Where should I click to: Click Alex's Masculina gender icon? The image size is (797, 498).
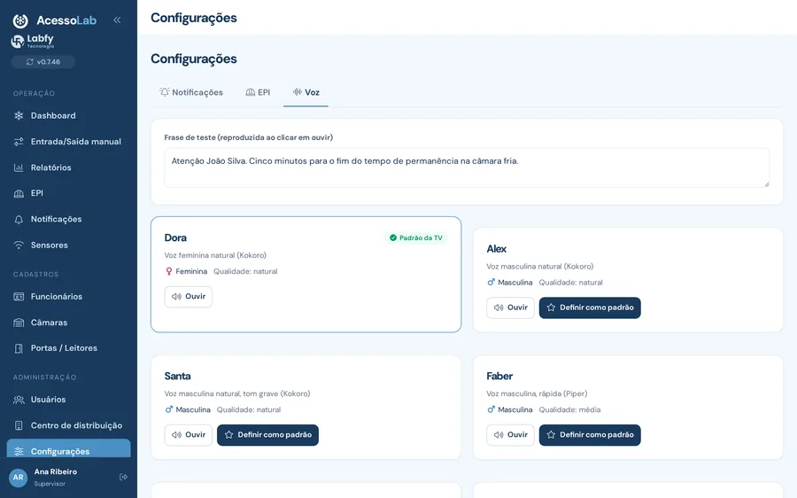click(x=491, y=283)
